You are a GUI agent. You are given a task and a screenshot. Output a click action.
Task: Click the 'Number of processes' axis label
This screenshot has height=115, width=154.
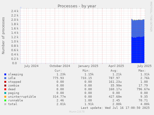[3, 36]
